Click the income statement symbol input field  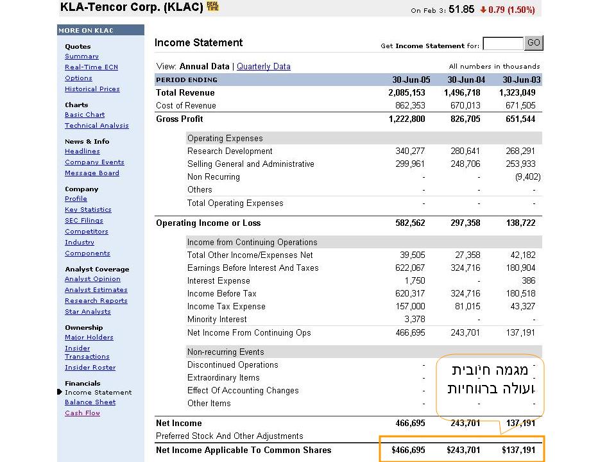click(x=503, y=44)
